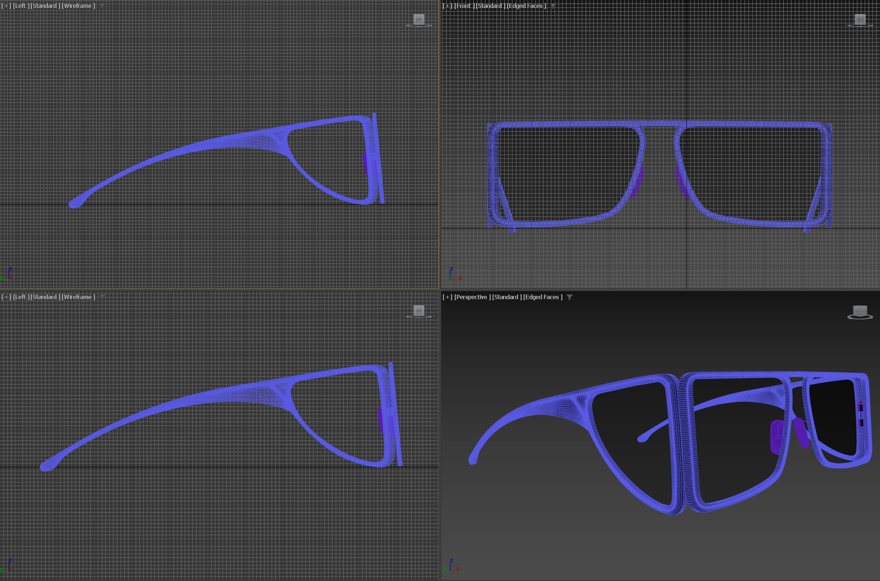Image resolution: width=880 pixels, height=581 pixels.
Task: Select the purple nose pad in the Perspective viewport
Action: (776, 437)
